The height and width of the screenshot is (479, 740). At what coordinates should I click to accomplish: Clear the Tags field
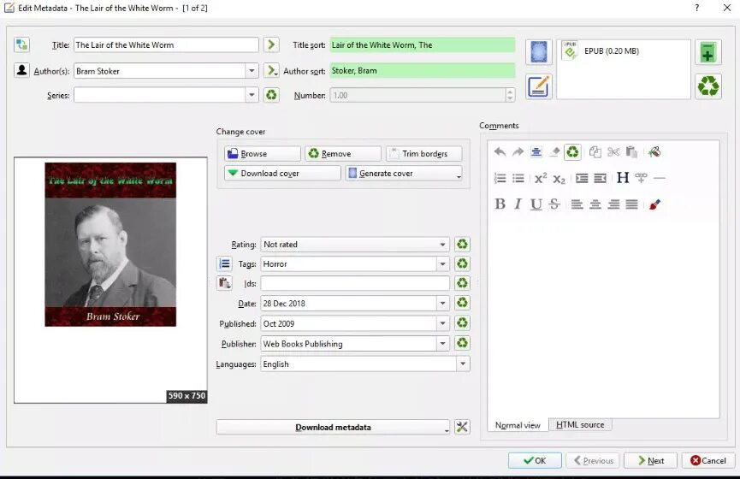click(463, 263)
